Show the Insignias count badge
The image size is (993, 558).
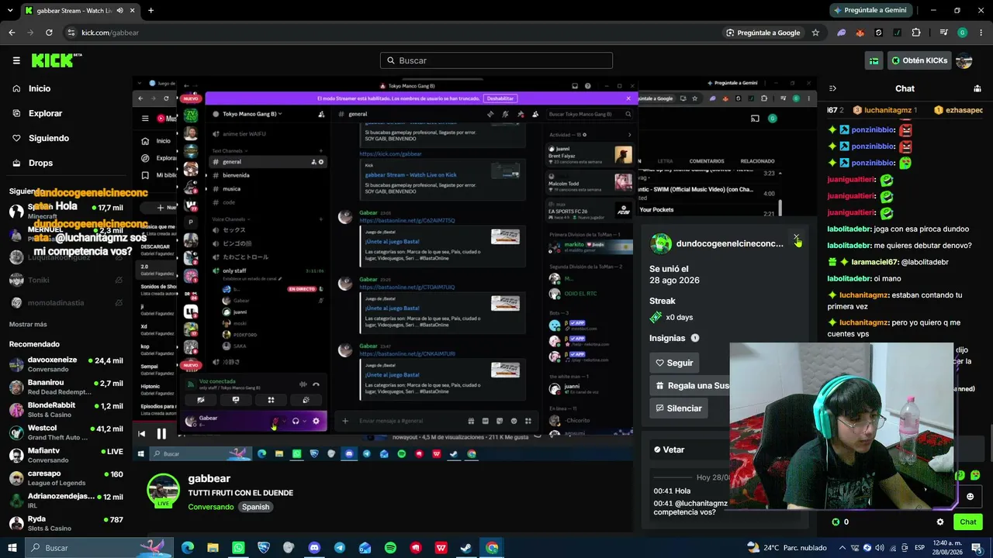click(695, 338)
